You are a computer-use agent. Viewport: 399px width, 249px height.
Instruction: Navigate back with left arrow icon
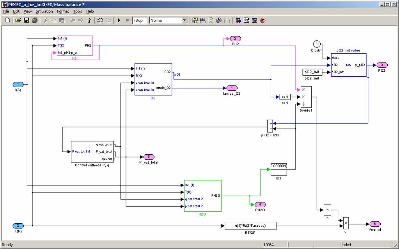(x=73, y=20)
